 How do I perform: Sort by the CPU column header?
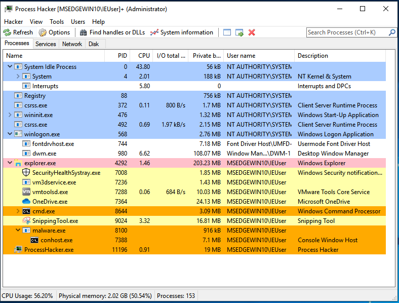[x=141, y=56]
